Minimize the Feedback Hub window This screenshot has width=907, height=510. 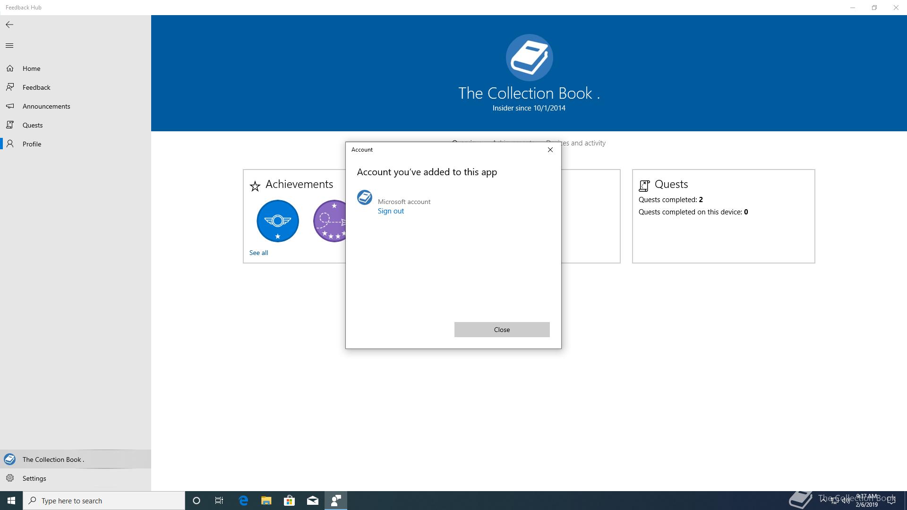pos(853,8)
